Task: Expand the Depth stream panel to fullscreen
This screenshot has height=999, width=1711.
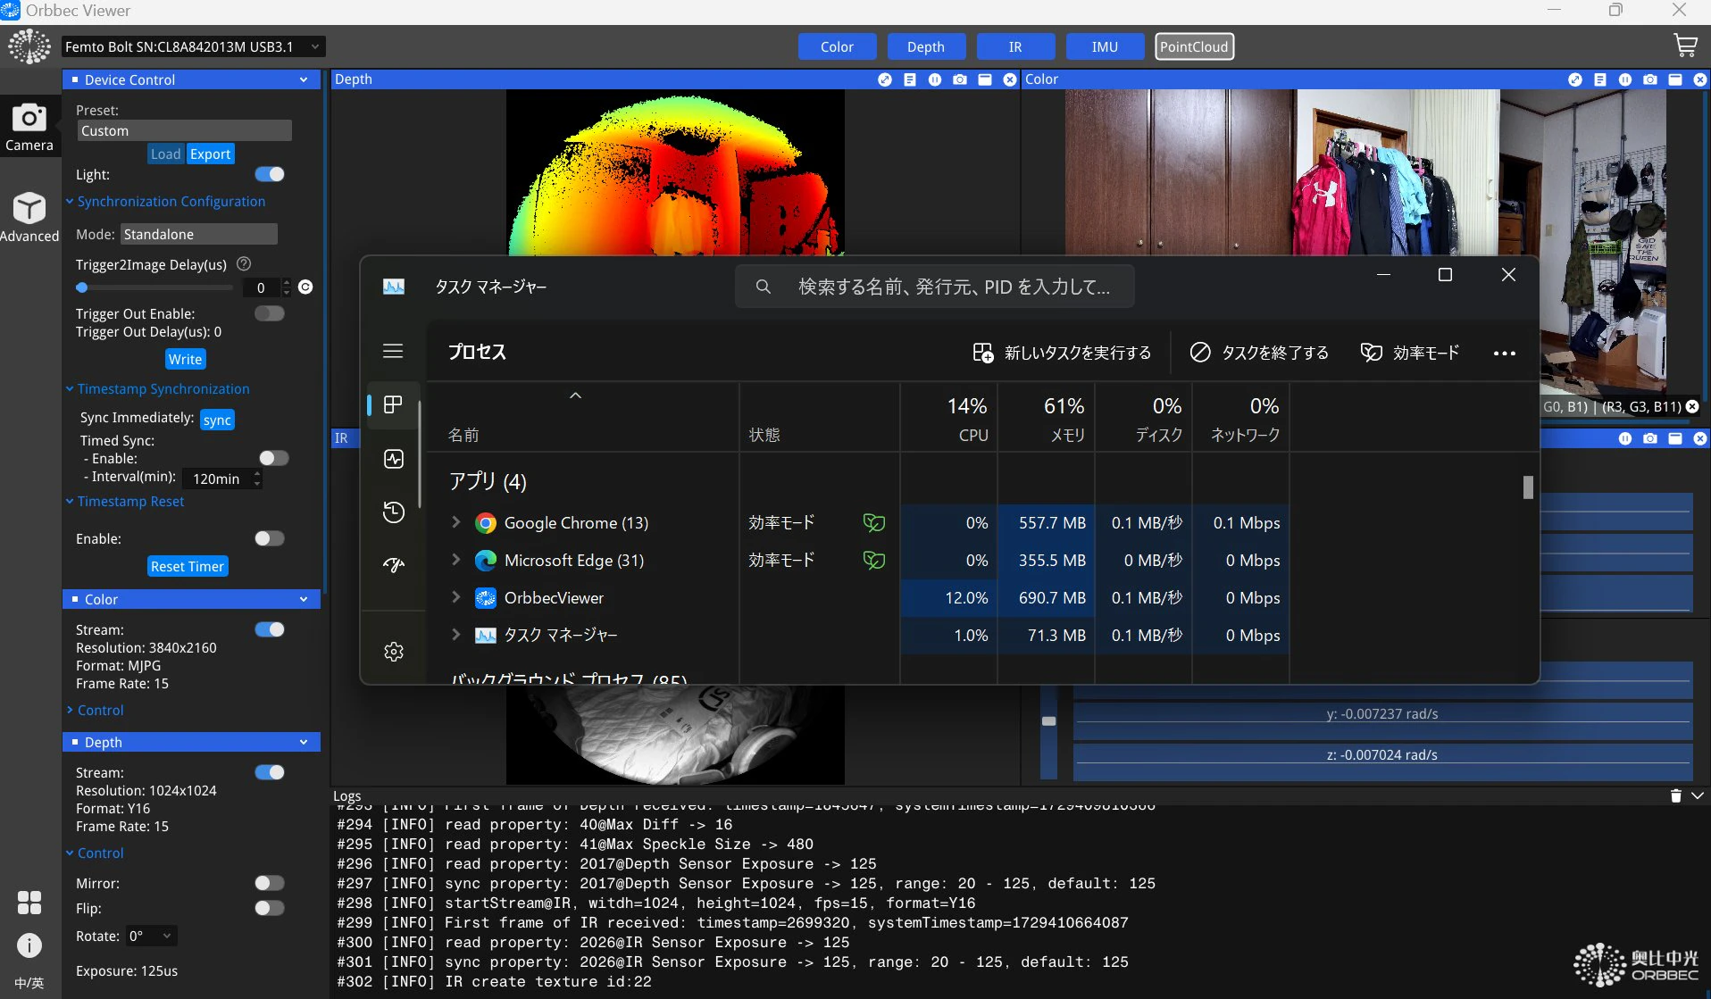Action: (885, 79)
